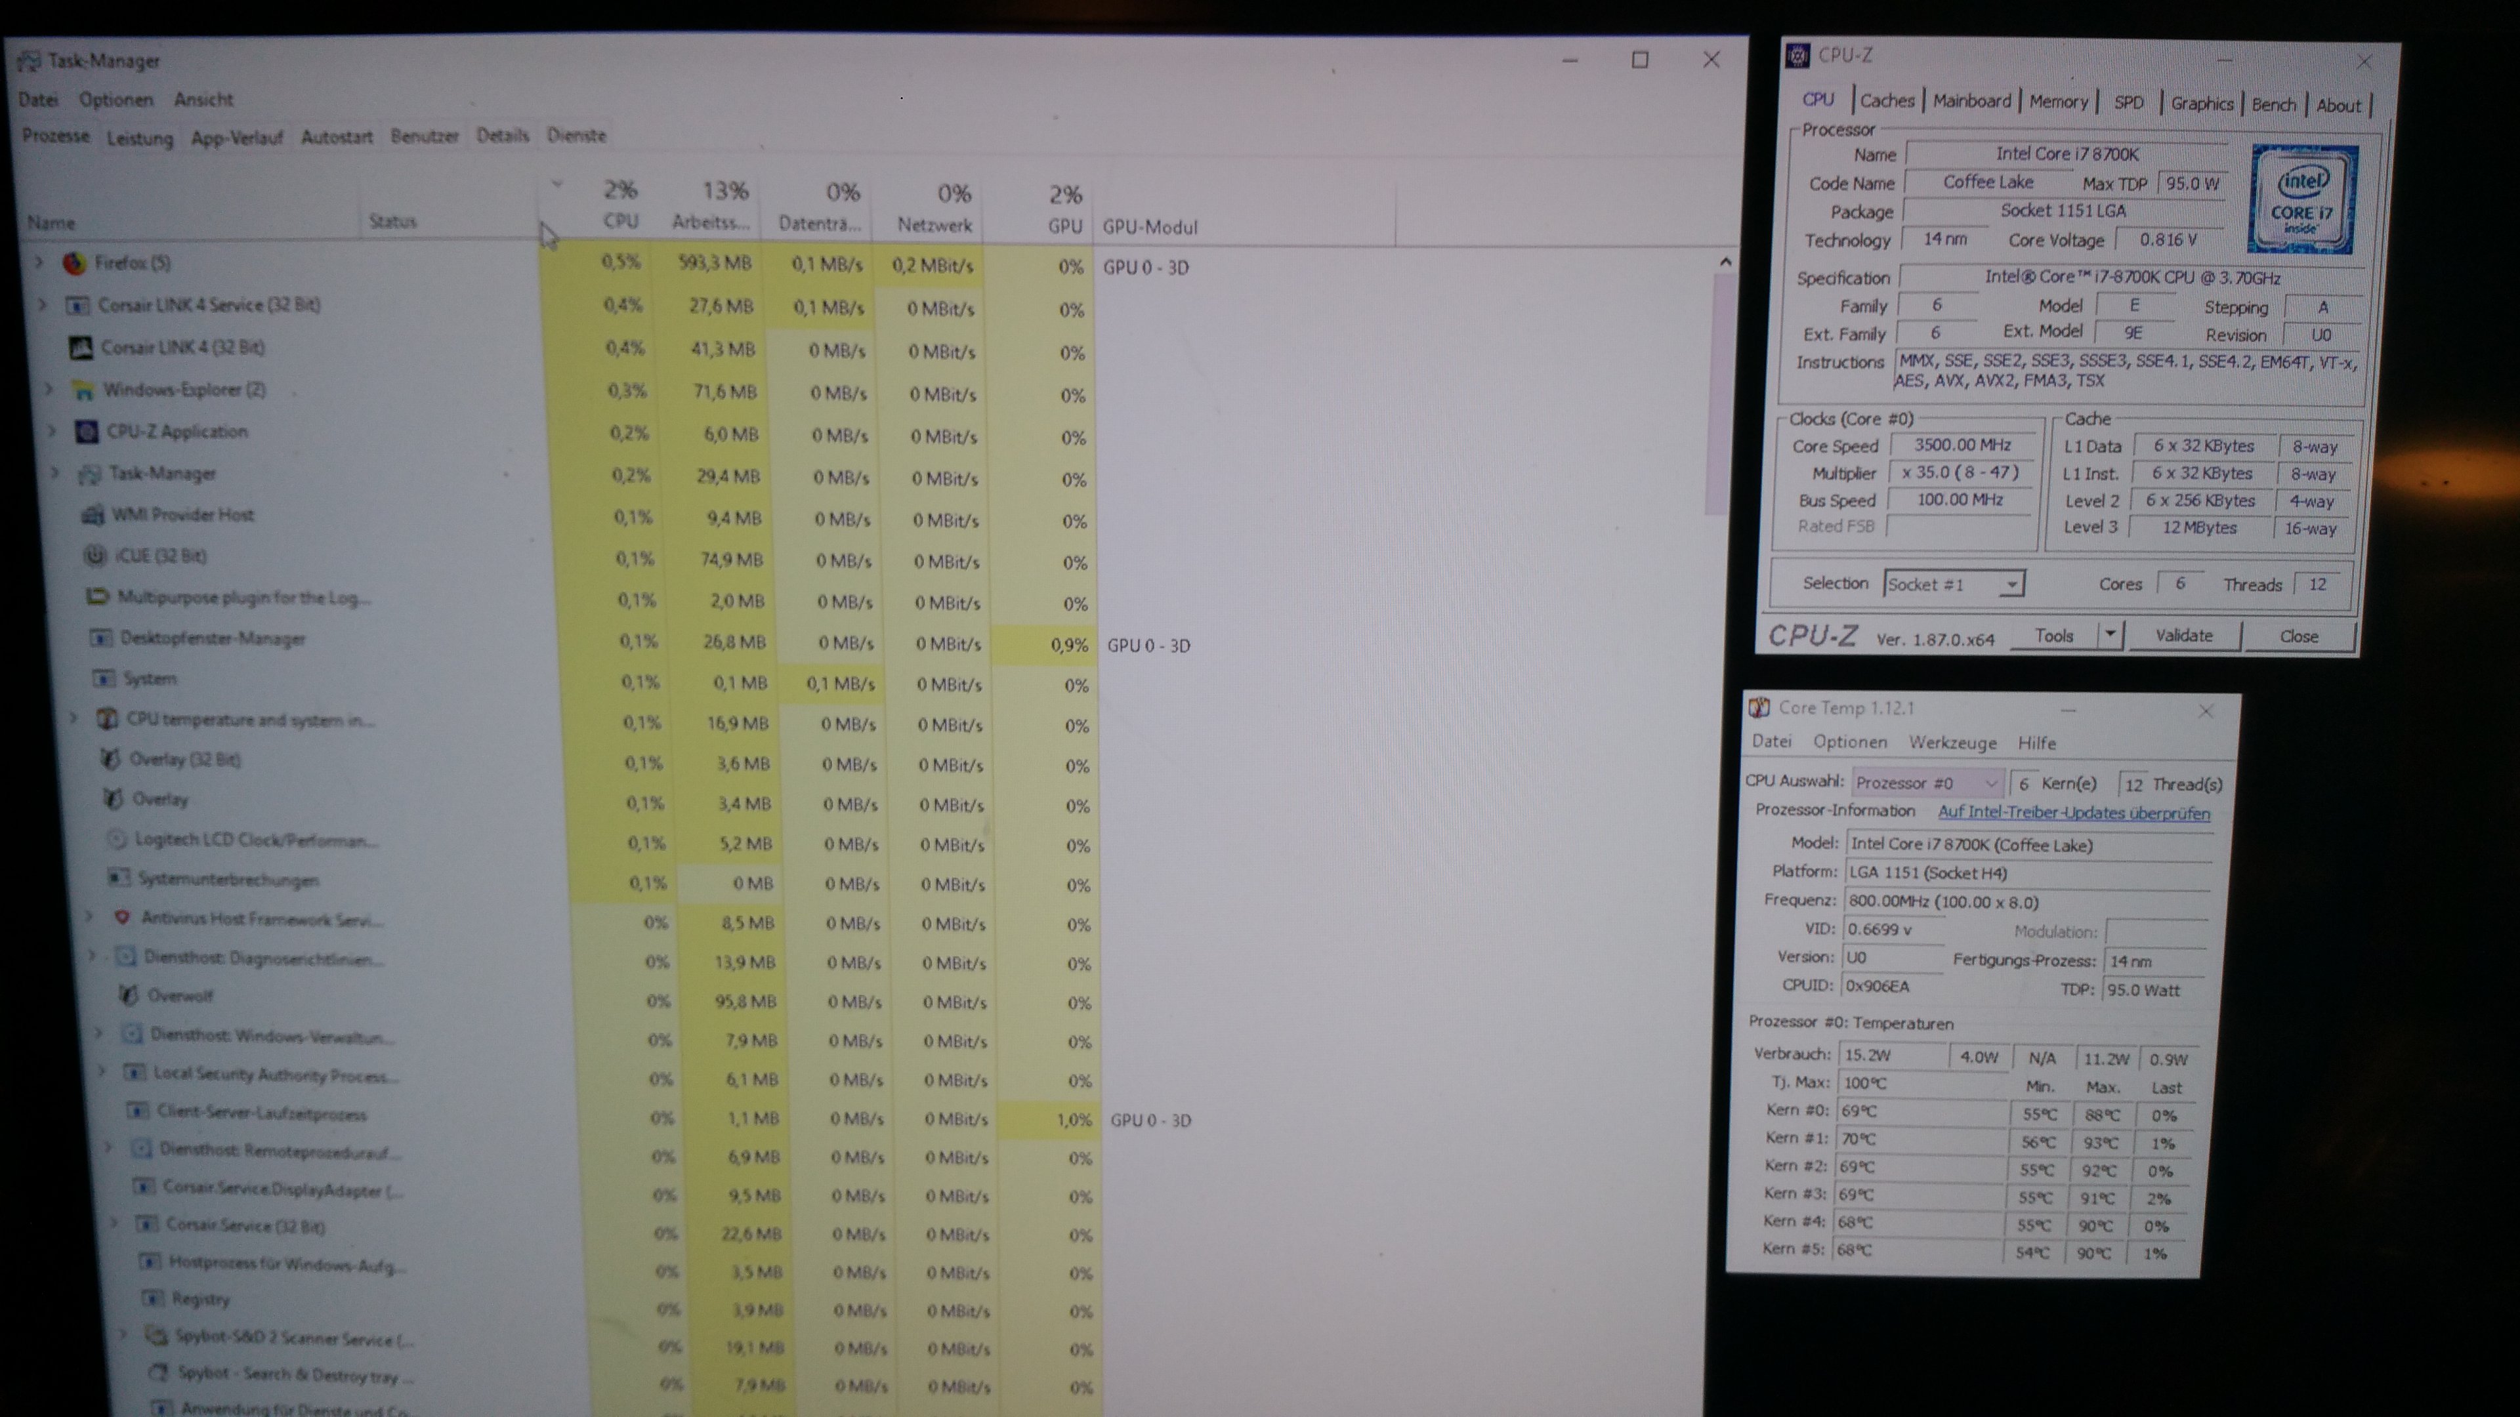Expand the Corsair LINK 4 Service row
The image size is (2520, 1417).
pyautogui.click(x=42, y=304)
